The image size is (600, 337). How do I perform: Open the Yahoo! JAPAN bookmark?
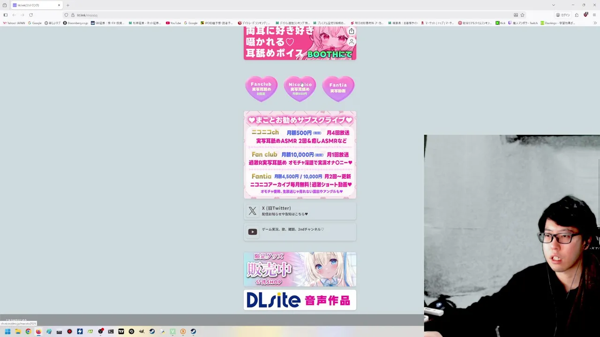14,23
